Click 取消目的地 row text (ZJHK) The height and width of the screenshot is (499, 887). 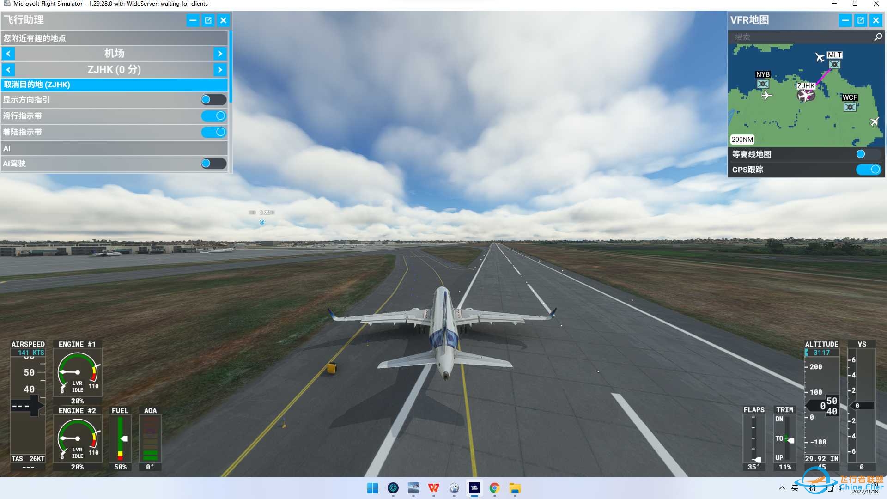[x=37, y=85]
